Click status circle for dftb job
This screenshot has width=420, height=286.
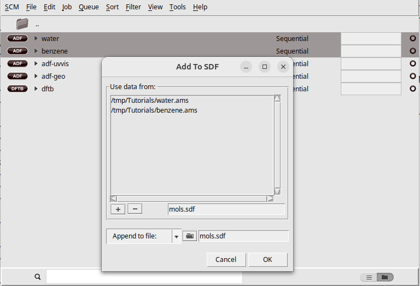click(x=413, y=89)
